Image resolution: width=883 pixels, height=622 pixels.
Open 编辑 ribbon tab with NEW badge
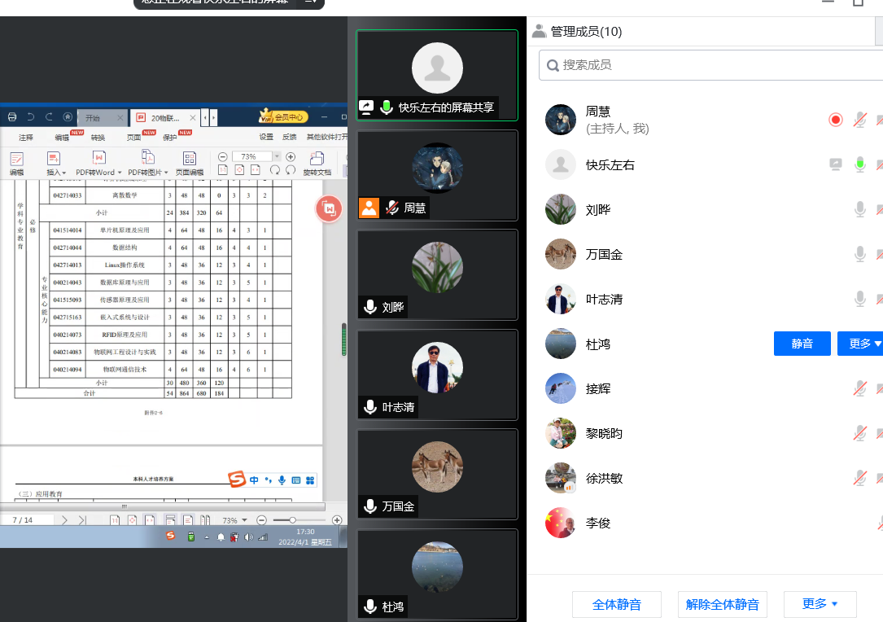click(x=62, y=138)
